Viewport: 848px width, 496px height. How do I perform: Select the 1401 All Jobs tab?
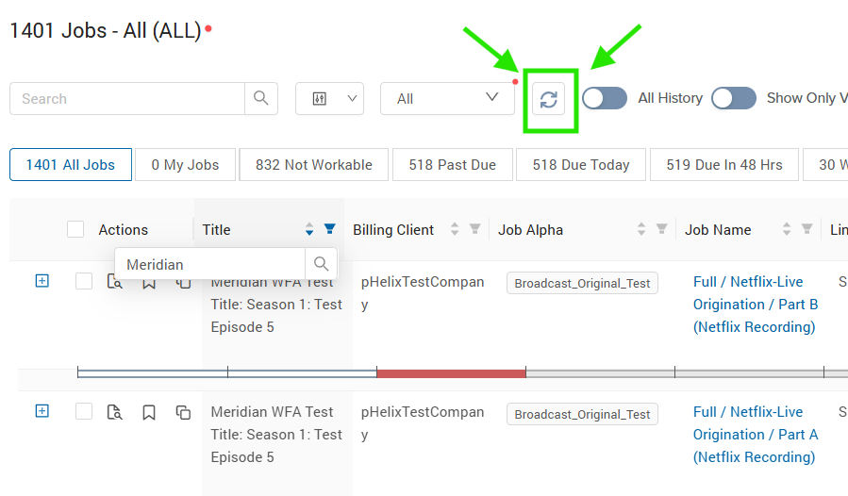tap(71, 164)
